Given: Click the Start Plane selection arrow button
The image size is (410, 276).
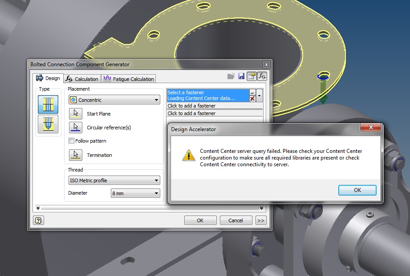Looking at the screenshot, I should (x=76, y=114).
